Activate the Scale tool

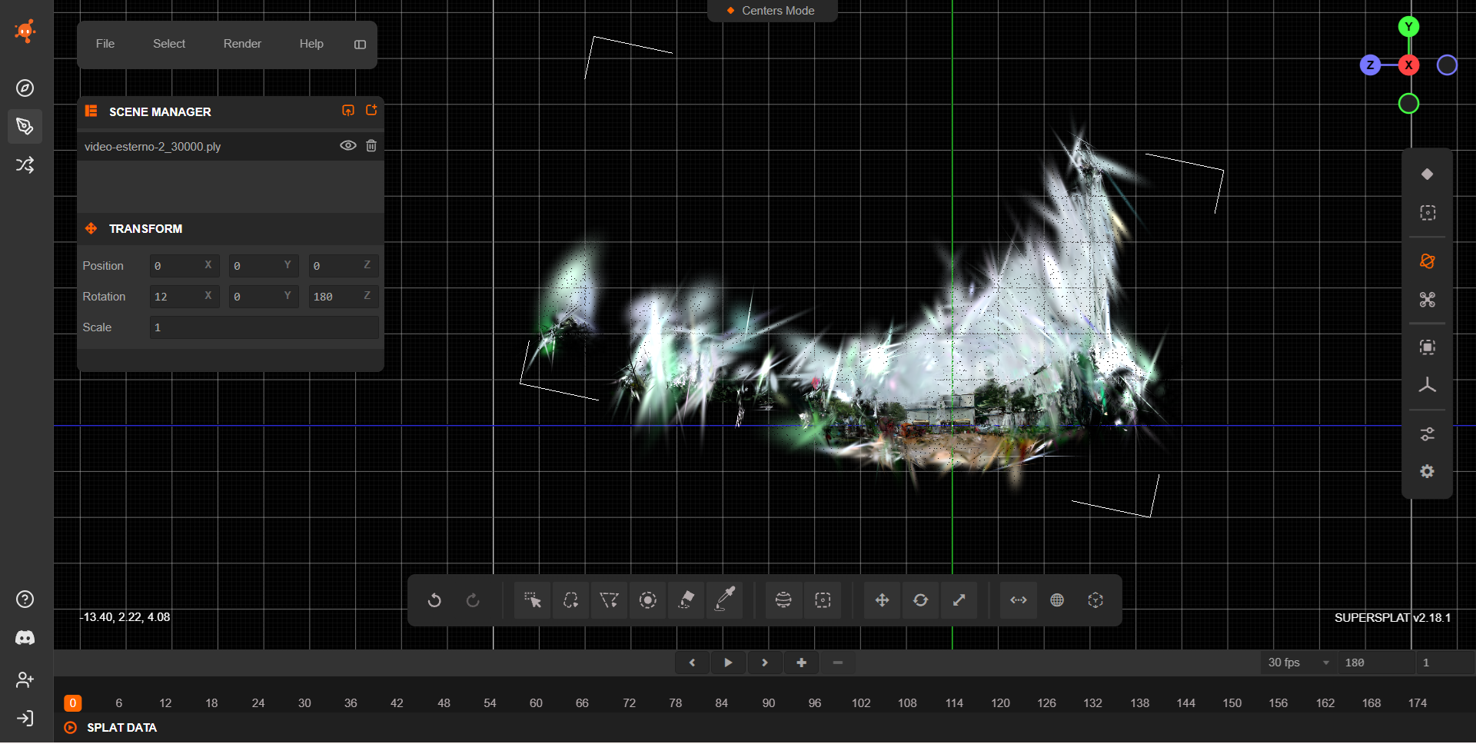point(959,600)
